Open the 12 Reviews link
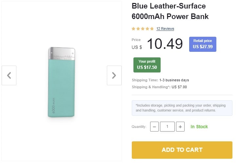Viewport: 238px width, 163px height. point(165,29)
